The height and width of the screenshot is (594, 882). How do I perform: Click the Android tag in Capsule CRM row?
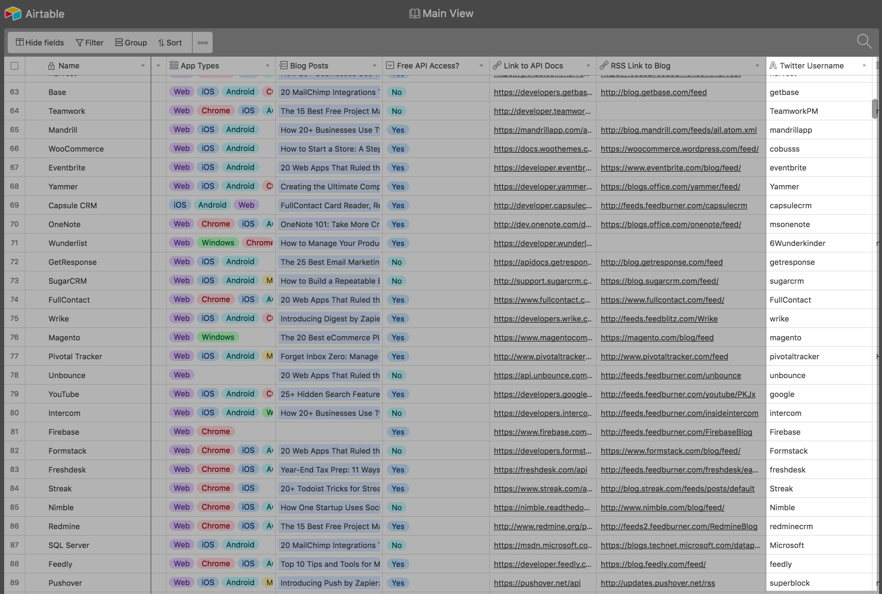[x=212, y=205]
